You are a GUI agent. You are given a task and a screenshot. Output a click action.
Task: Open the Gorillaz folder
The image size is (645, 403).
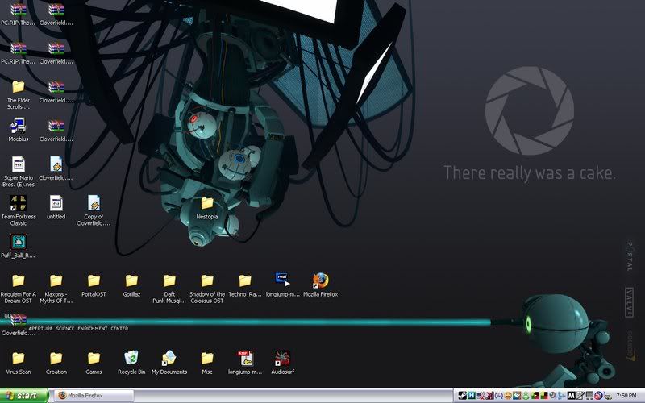click(x=131, y=280)
